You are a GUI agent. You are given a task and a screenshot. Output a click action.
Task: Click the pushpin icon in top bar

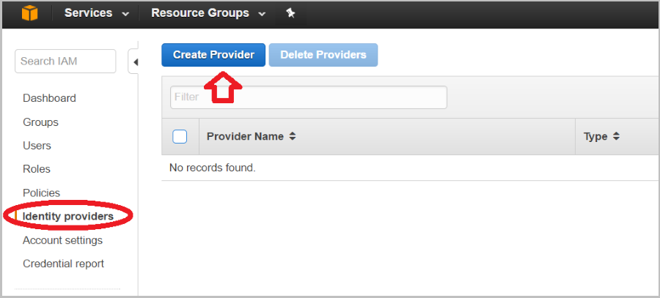(290, 13)
